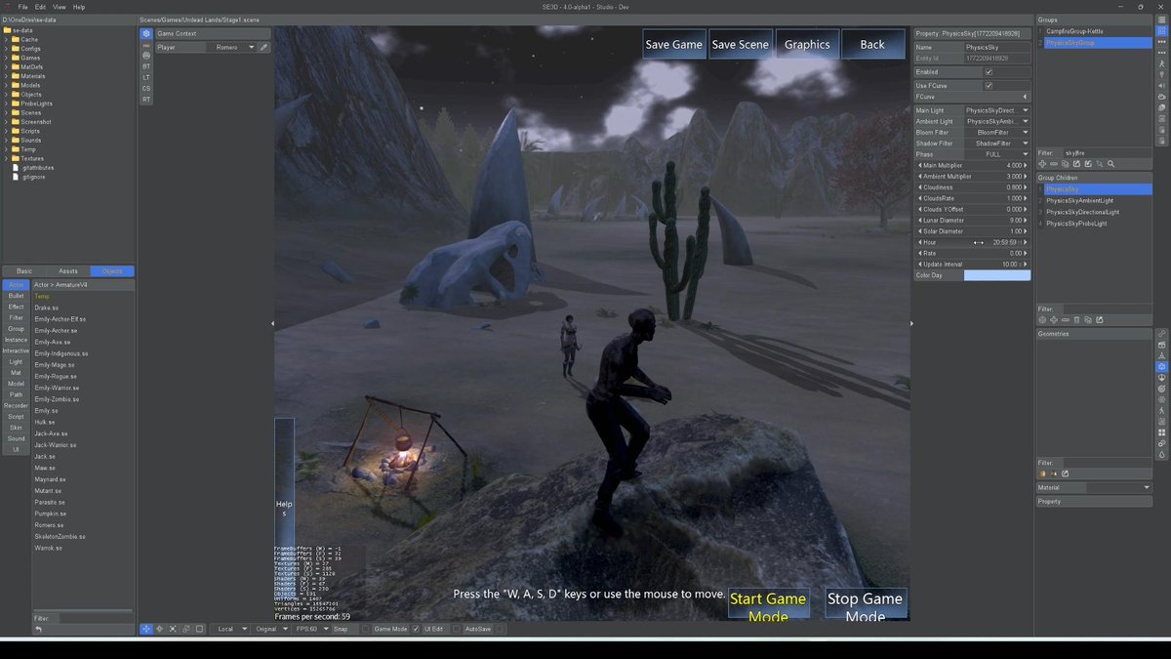Toggle the Use FCurve checkbox

pos(989,86)
